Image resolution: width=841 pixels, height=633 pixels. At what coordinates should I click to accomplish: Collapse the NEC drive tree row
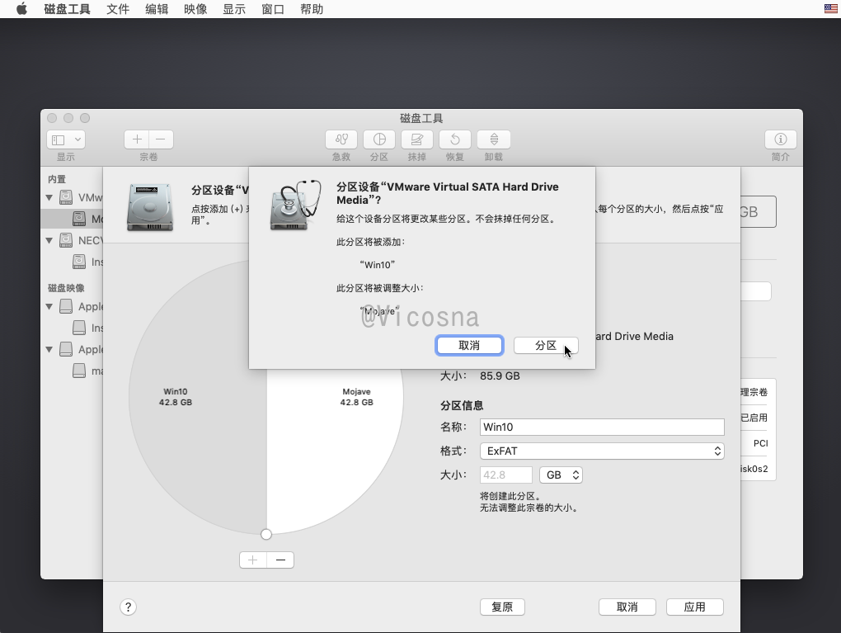49,240
